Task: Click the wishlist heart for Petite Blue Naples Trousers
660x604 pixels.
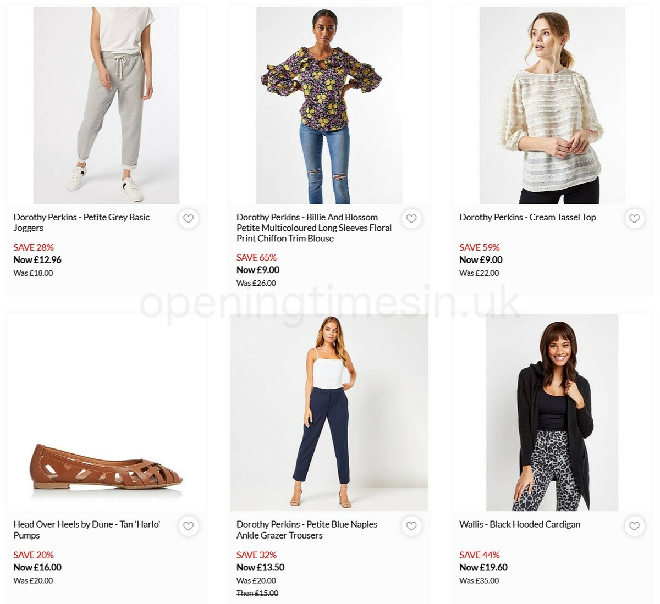Action: 411,526
